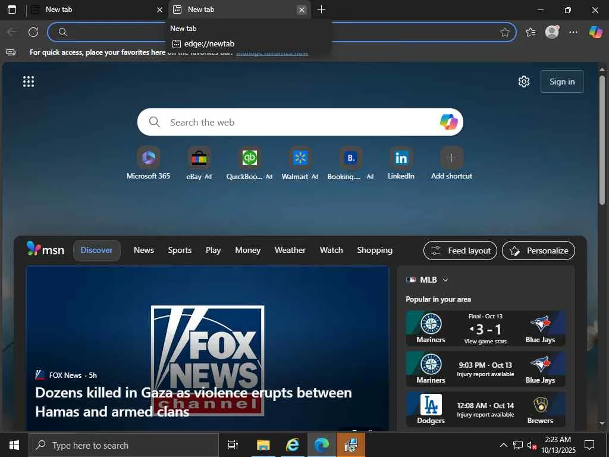Image resolution: width=609 pixels, height=457 pixels.
Task: Open the Shopping feed tab
Action: click(x=375, y=251)
